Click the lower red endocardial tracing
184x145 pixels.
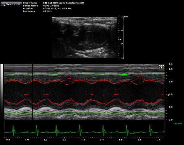pos(85,102)
